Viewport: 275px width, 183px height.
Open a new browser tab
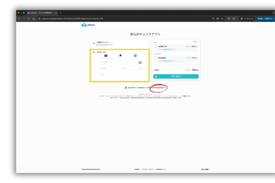click(x=60, y=13)
